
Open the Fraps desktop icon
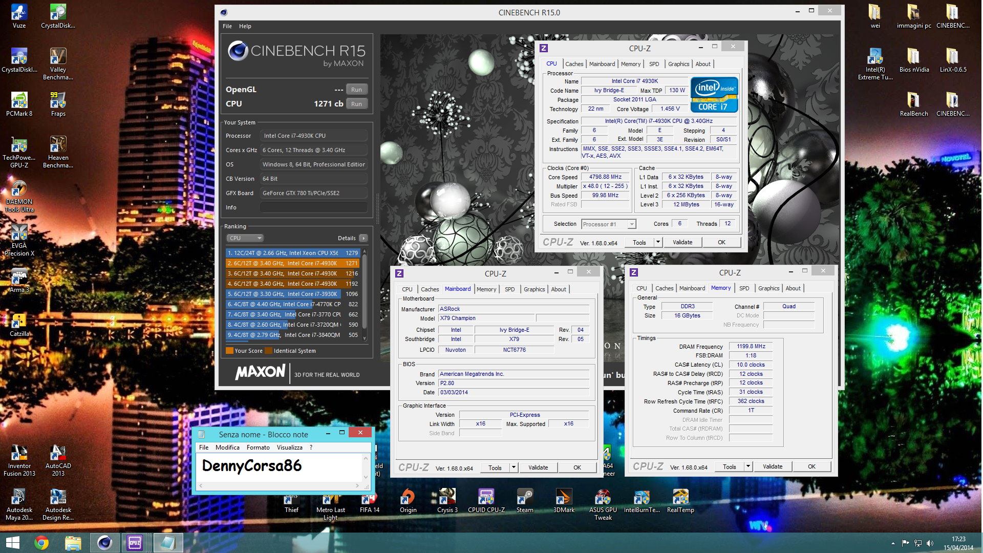point(58,104)
